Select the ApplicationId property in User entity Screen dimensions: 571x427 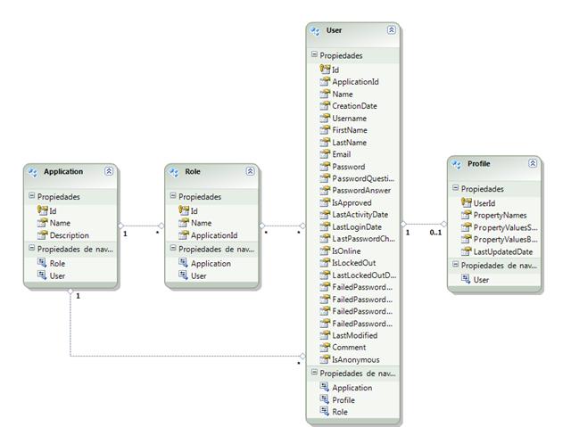coord(355,82)
